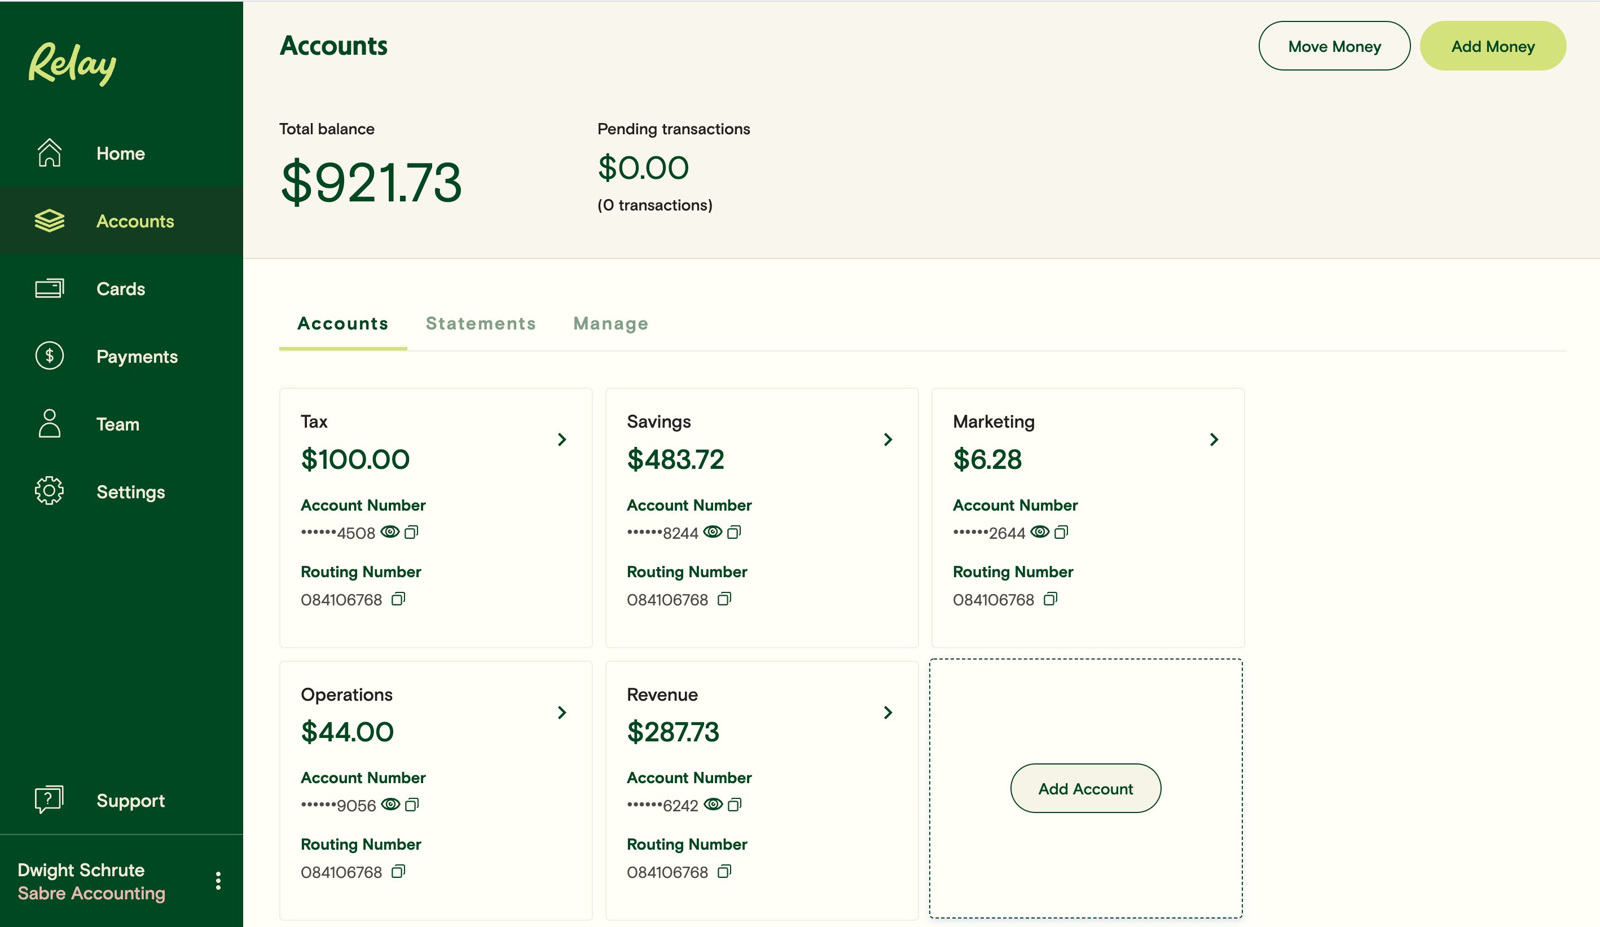
Task: Copy the Revenue account number
Action: click(x=735, y=804)
